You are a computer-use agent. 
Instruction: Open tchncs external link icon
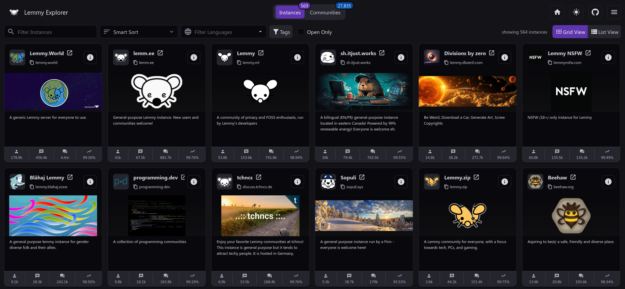click(x=259, y=177)
